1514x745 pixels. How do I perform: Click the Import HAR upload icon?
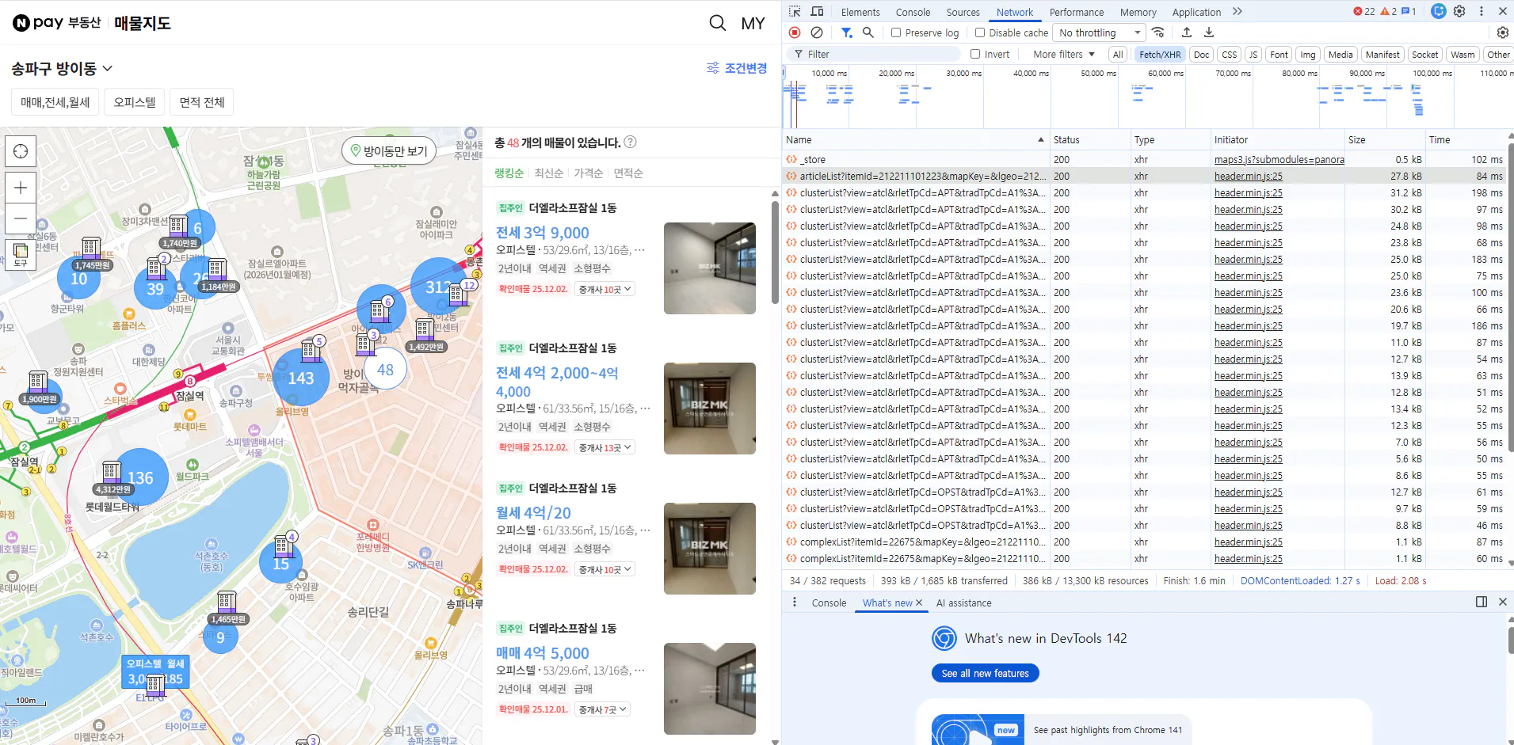coord(1187,32)
